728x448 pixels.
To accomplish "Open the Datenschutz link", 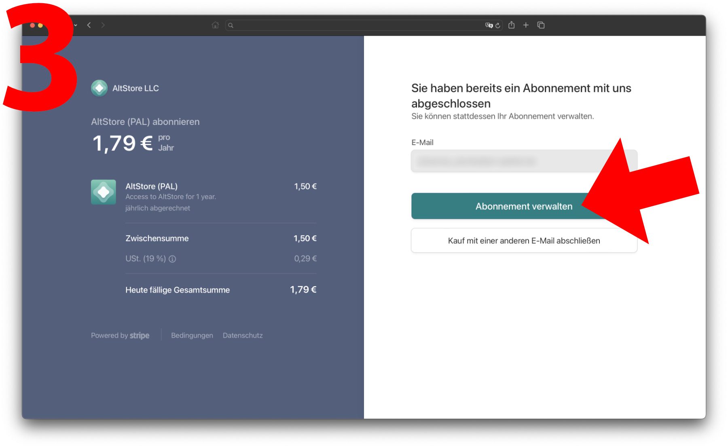I will (x=243, y=335).
